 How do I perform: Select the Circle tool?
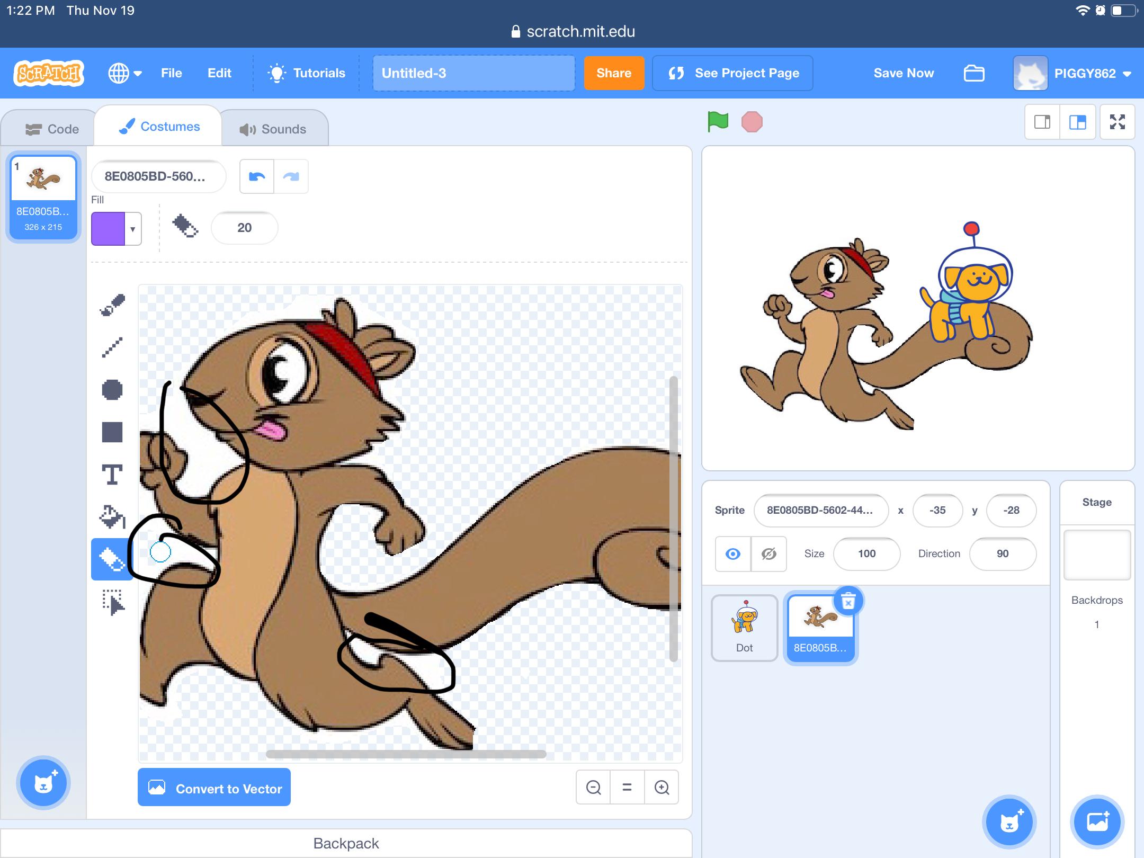(112, 390)
